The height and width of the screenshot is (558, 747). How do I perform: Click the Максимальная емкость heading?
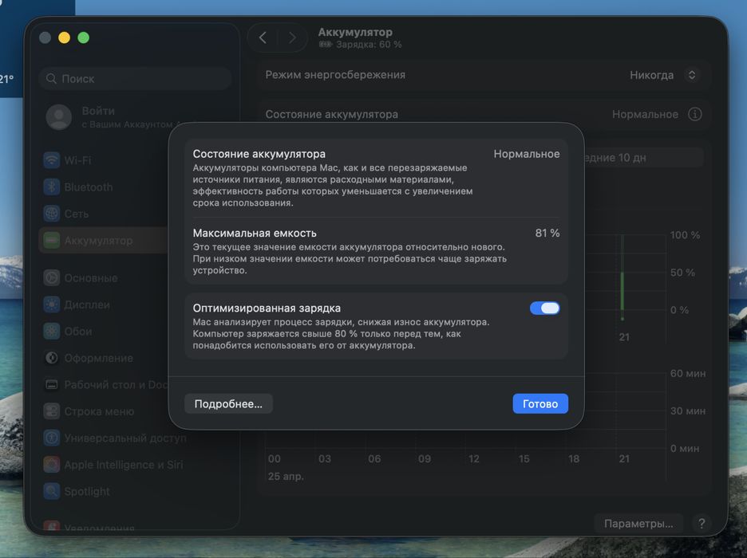[255, 233]
